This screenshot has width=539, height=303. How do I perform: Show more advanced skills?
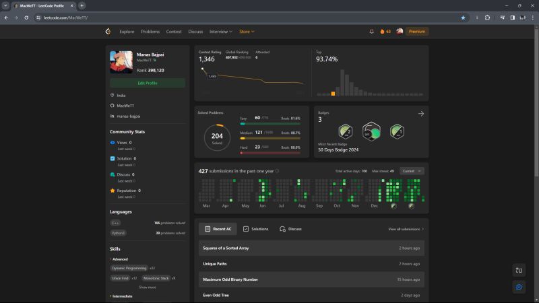pos(148,288)
